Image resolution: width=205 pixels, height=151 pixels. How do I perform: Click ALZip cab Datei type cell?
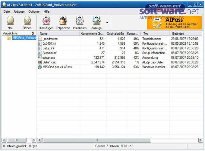point(153,62)
